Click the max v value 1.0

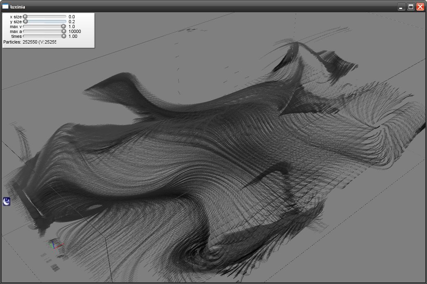point(72,26)
